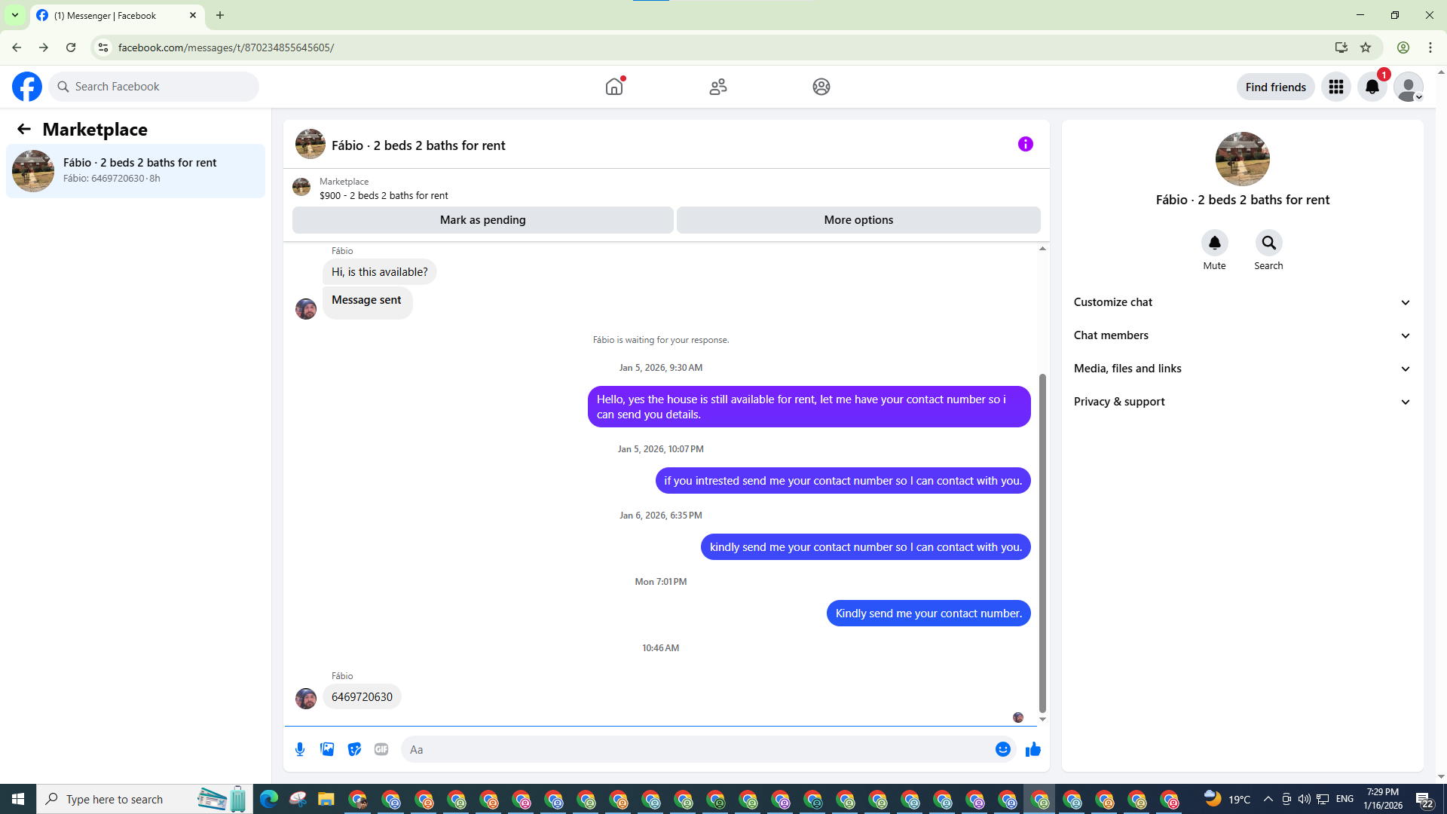The height and width of the screenshot is (814, 1447).
Task: Mute this conversation's notifications
Action: coord(1214,243)
